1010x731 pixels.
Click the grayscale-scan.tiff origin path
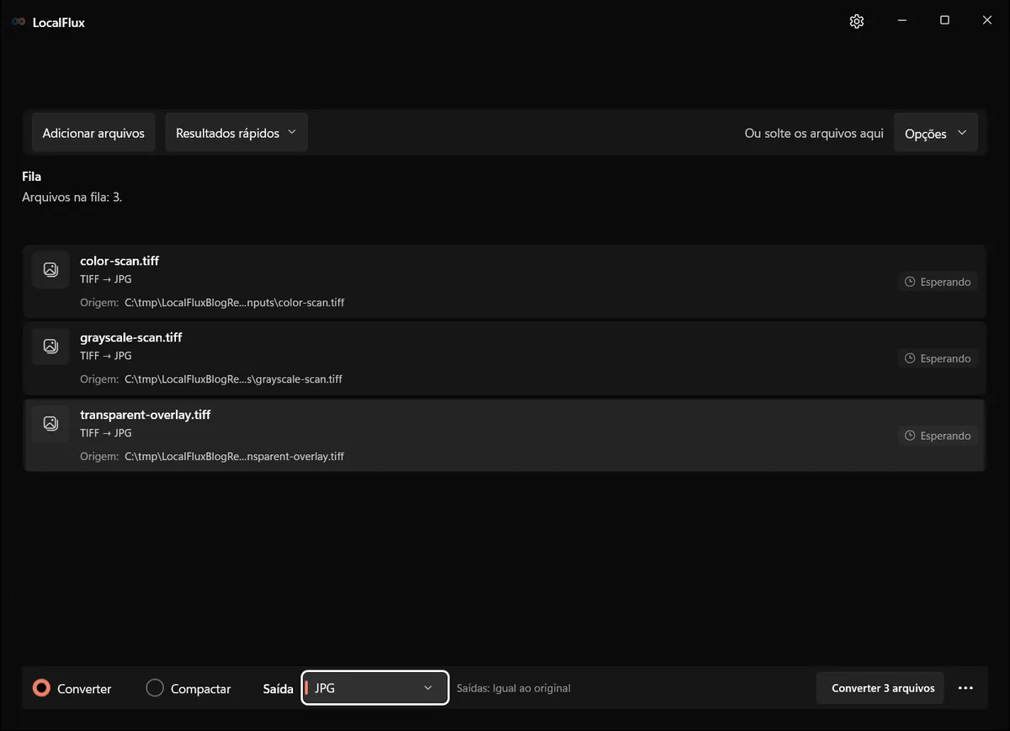click(234, 379)
